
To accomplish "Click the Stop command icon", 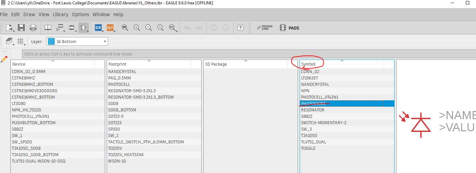I will 214,28.
